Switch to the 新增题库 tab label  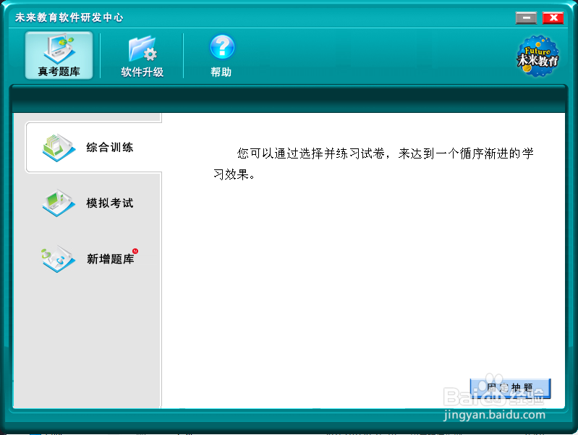tap(110, 259)
